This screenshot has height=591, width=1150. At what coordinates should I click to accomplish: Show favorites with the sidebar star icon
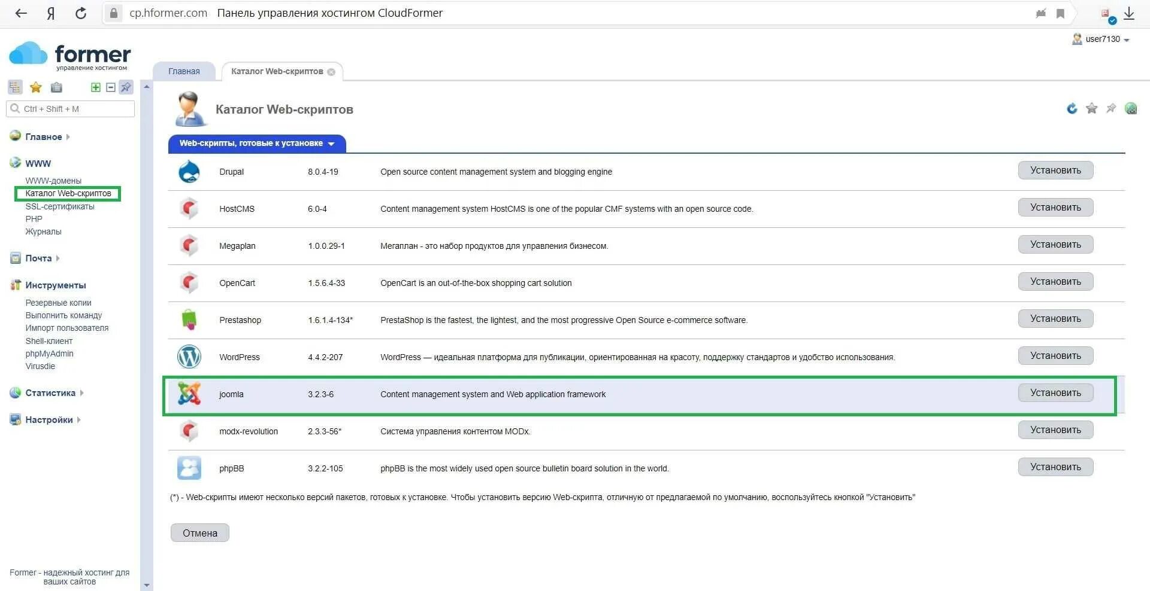pyautogui.click(x=36, y=87)
